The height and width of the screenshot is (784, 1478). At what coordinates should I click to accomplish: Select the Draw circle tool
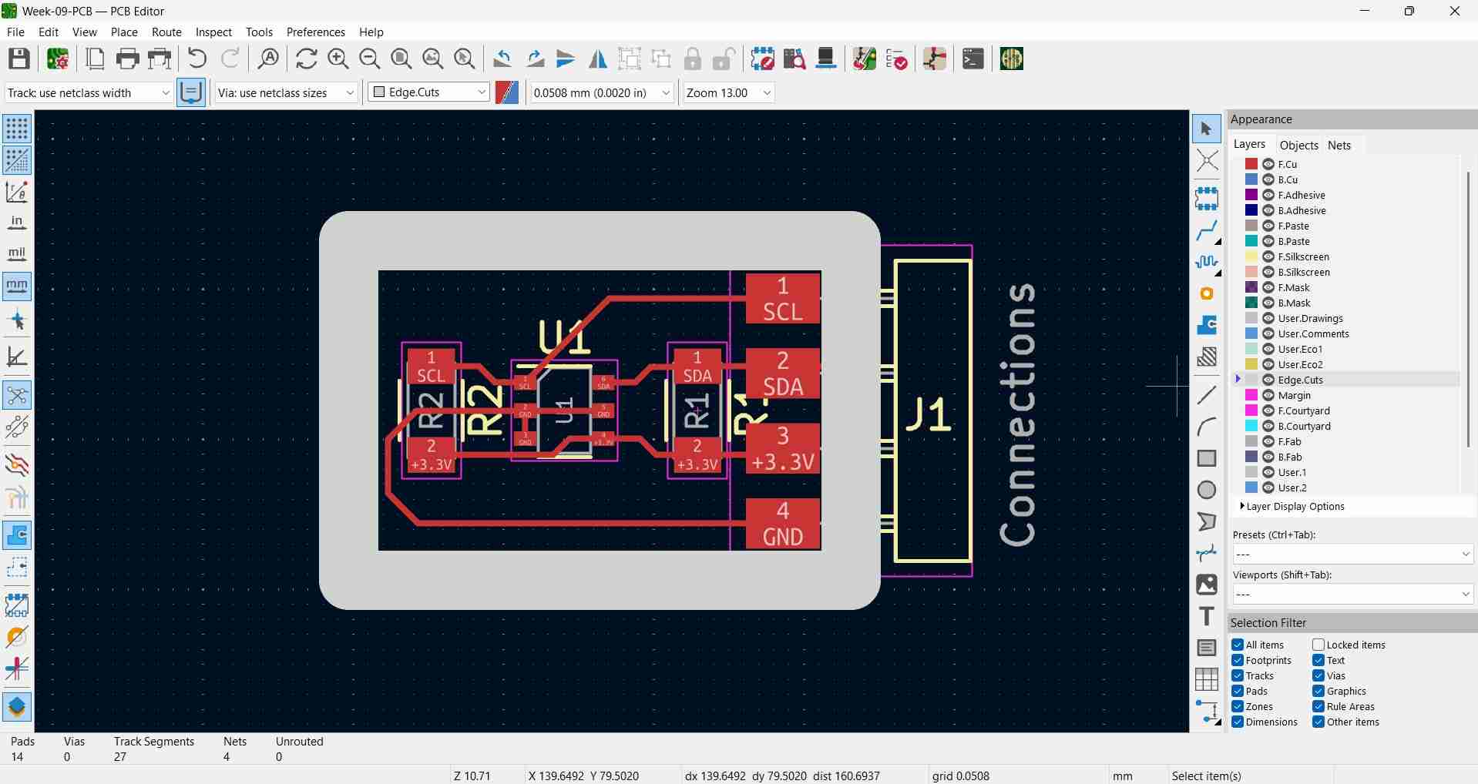1207,490
